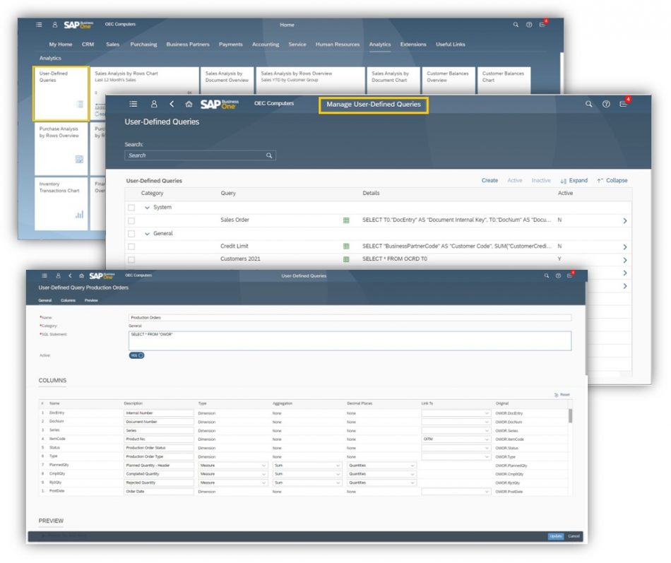The width and height of the screenshot is (671, 563).
Task: Click the help icon in Manage User-Defined Queries window
Action: coord(606,104)
